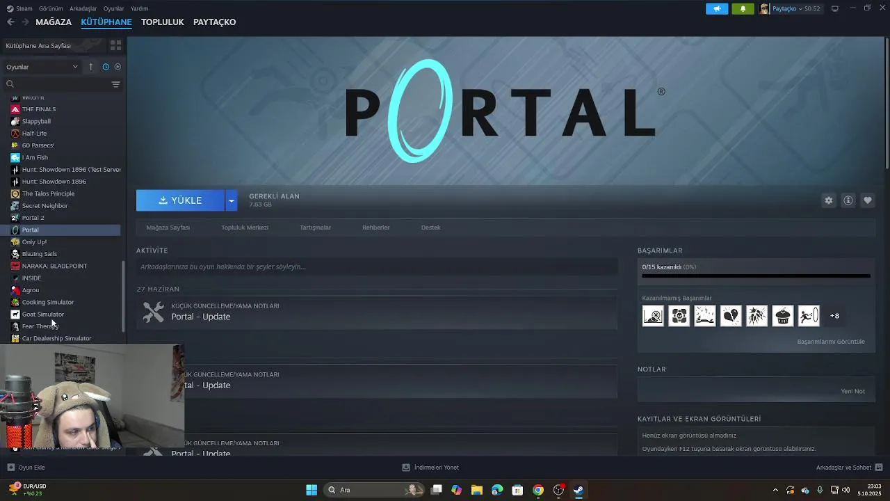Open Mağaza Sayfası link
The height and width of the screenshot is (501, 890).
pyautogui.click(x=168, y=228)
